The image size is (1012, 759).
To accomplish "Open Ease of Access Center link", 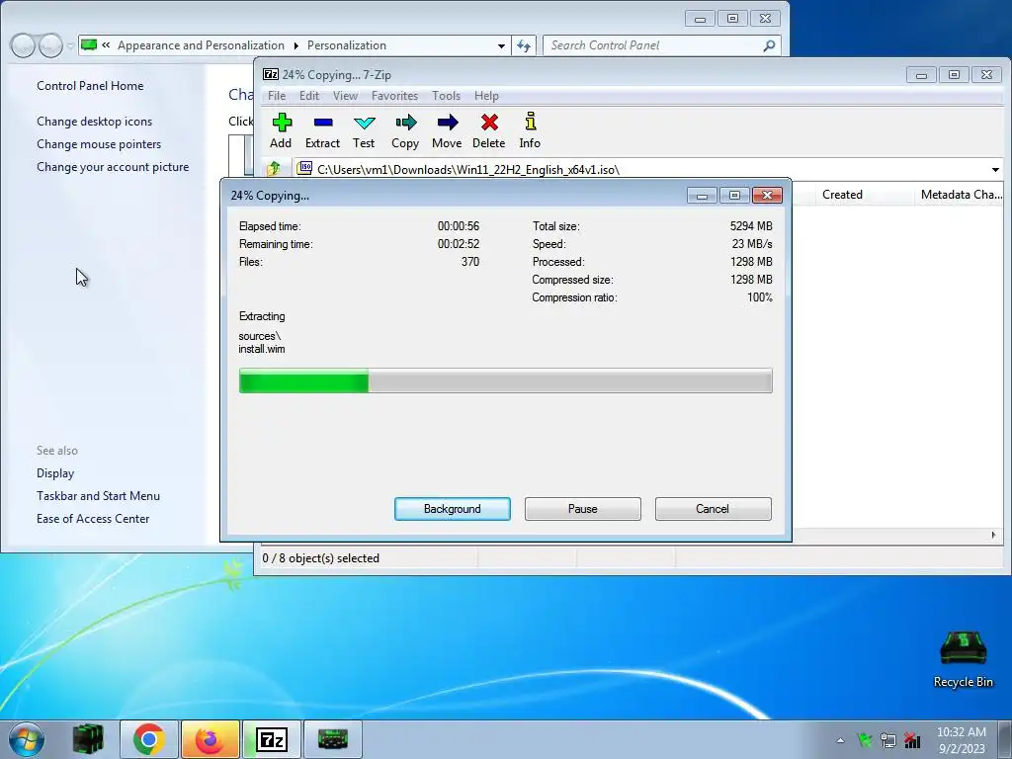I will coord(93,518).
